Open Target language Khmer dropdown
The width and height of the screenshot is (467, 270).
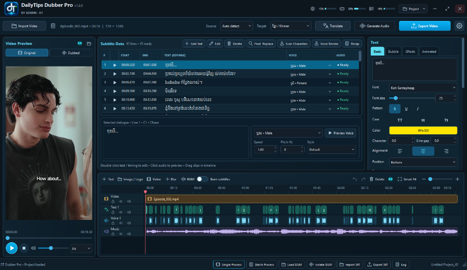[x=291, y=26]
